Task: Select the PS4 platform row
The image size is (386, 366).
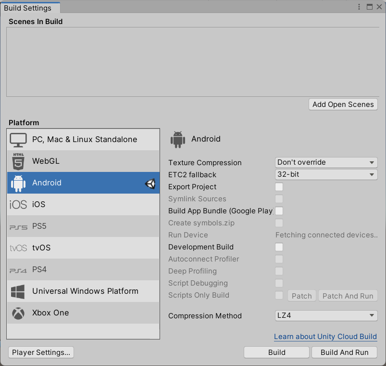Action: [83, 270]
